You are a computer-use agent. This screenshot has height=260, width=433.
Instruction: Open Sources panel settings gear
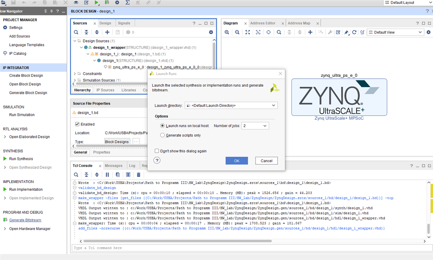point(211,32)
